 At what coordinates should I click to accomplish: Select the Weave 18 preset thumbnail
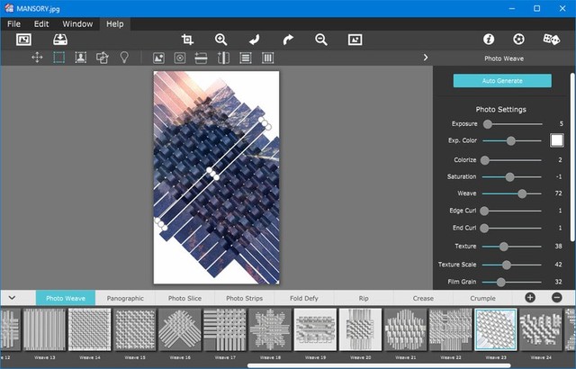pos(270,330)
